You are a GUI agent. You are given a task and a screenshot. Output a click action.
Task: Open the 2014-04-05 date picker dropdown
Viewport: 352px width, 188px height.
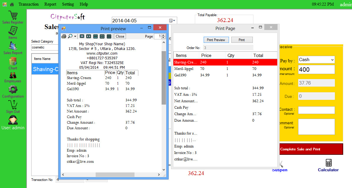[x=174, y=20]
